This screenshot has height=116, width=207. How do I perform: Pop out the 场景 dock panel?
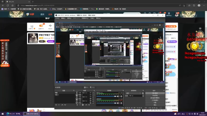[x=74, y=90]
